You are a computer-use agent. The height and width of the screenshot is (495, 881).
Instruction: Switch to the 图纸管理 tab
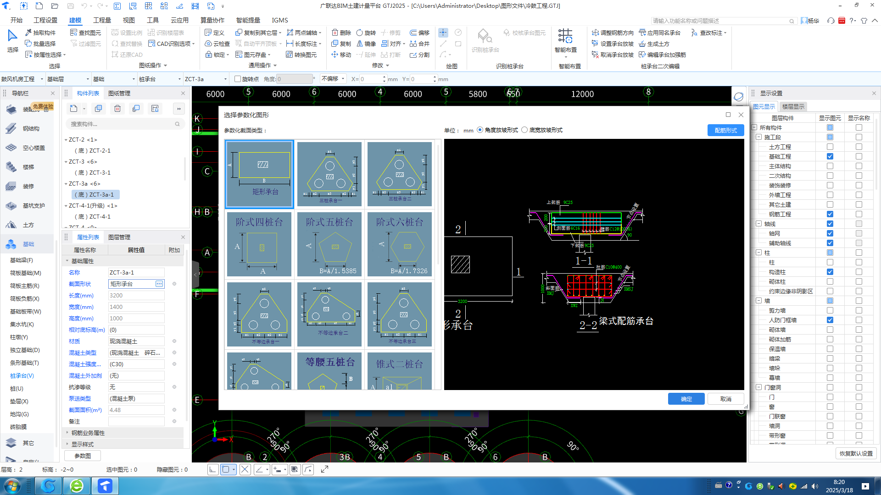point(119,93)
